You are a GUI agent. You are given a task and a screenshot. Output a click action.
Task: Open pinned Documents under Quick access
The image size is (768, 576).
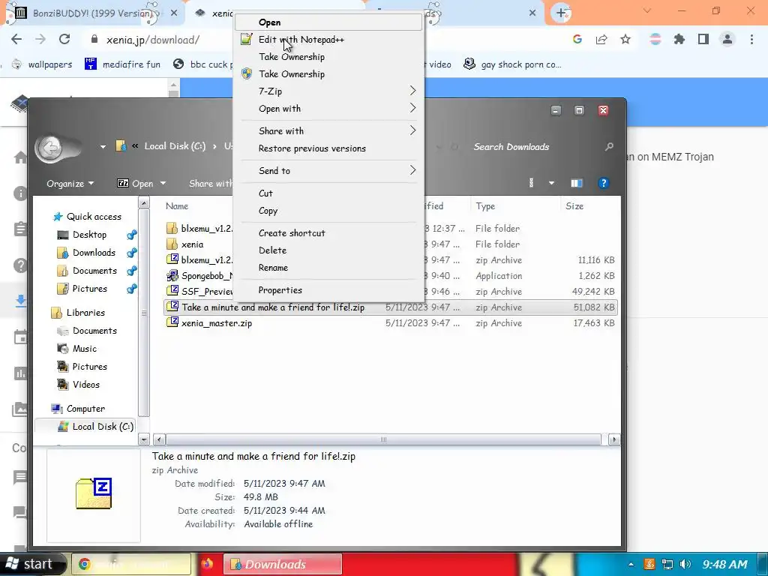click(x=87, y=271)
